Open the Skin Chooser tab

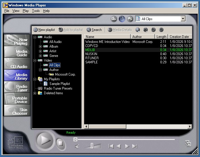(17, 110)
